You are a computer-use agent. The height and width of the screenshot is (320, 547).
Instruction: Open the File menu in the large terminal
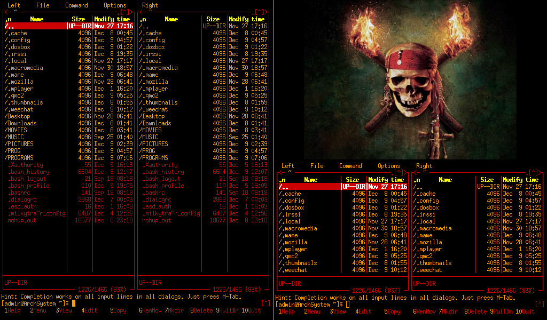pyautogui.click(x=43, y=5)
